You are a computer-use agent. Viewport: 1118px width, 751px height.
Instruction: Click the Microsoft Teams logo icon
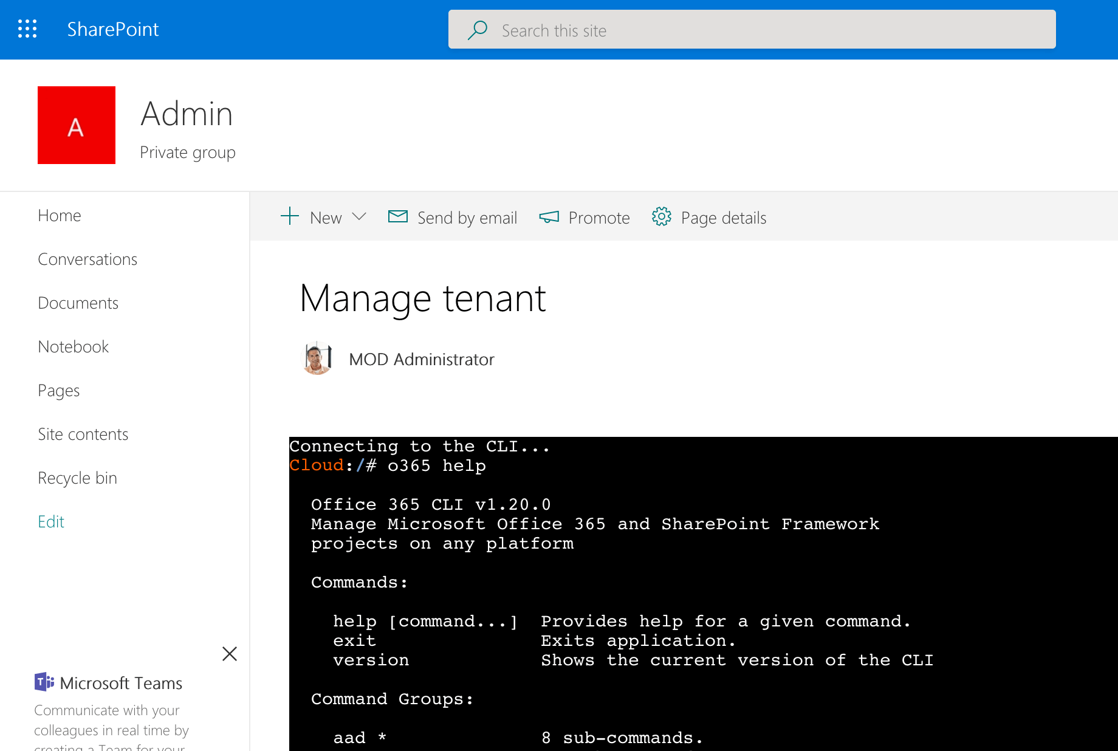(x=44, y=682)
